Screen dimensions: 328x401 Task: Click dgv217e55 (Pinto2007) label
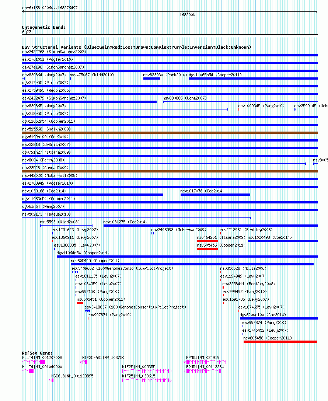click(45, 83)
